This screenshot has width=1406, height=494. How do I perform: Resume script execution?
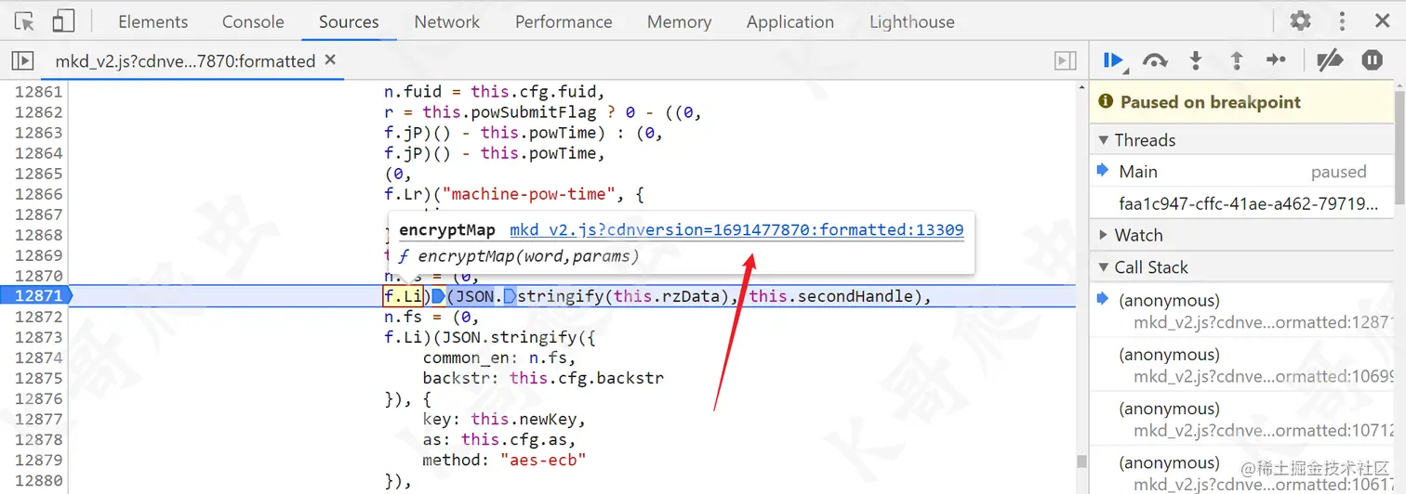(1113, 60)
